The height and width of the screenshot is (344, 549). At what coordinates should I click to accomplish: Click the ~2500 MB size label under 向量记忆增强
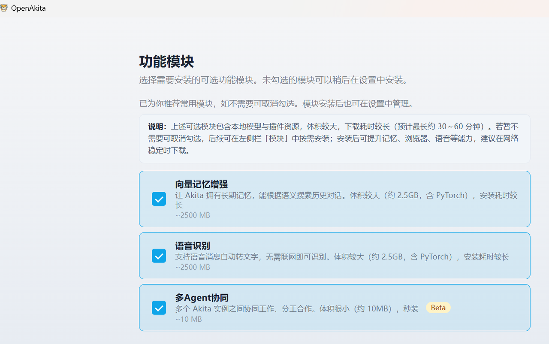(193, 215)
